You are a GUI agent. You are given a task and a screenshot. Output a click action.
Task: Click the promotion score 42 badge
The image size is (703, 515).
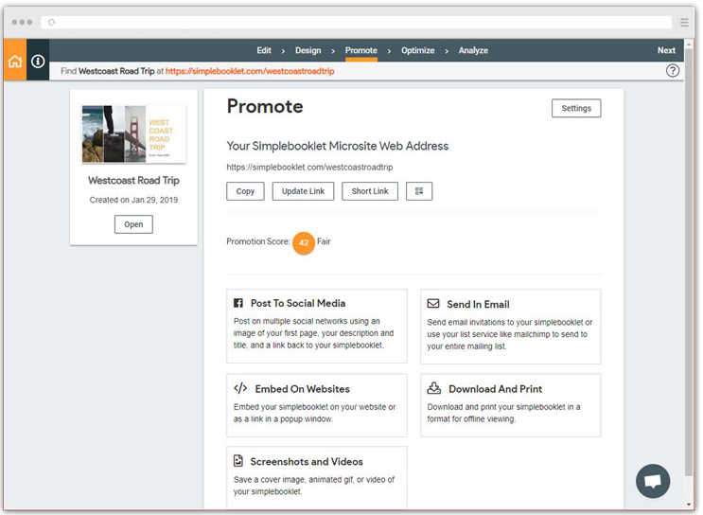click(x=304, y=242)
